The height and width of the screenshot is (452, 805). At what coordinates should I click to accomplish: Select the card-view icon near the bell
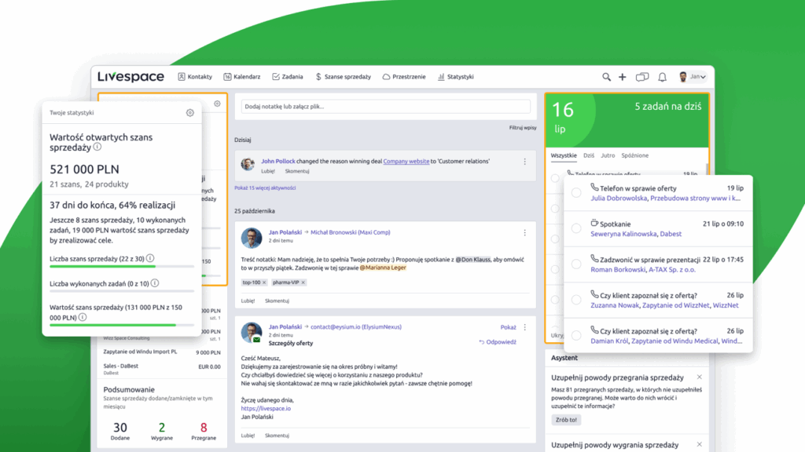point(641,76)
